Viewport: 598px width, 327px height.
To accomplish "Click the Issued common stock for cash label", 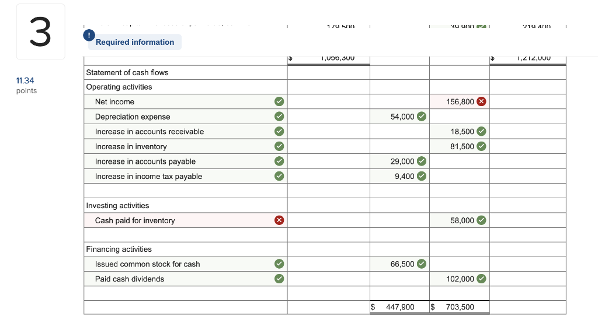I will pos(147,264).
